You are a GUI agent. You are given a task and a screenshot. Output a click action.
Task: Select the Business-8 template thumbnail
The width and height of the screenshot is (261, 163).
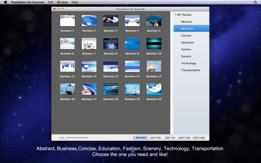pos(111,43)
